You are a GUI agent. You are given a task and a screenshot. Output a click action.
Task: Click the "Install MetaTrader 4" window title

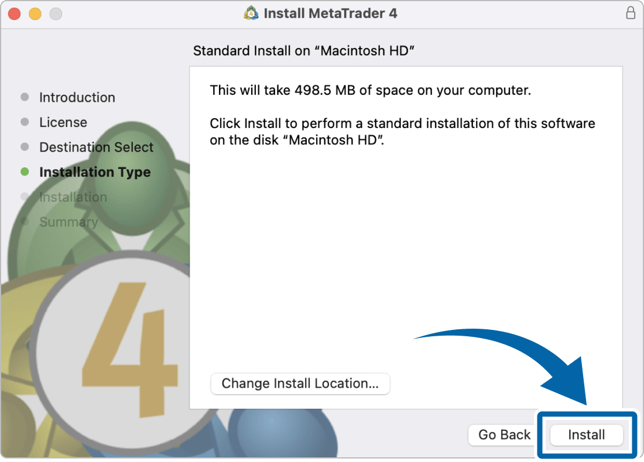click(330, 13)
